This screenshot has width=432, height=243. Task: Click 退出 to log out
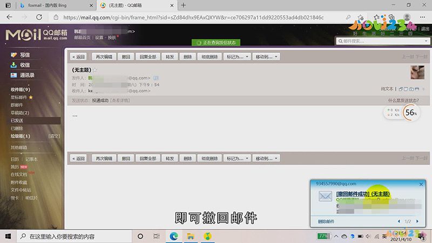[425, 29]
